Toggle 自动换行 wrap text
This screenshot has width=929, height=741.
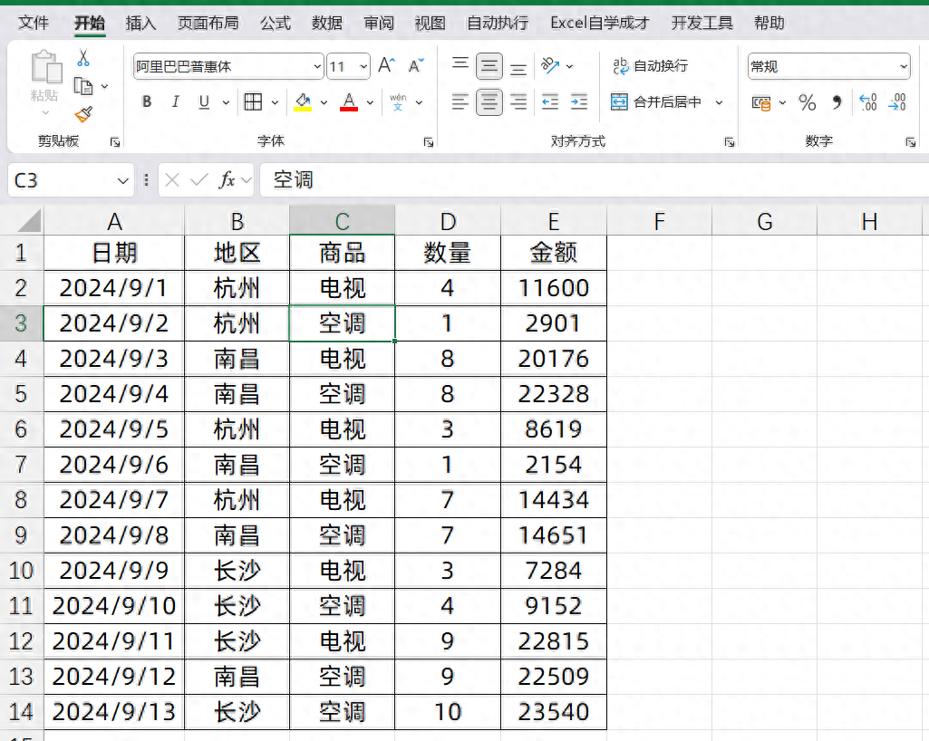pos(651,66)
